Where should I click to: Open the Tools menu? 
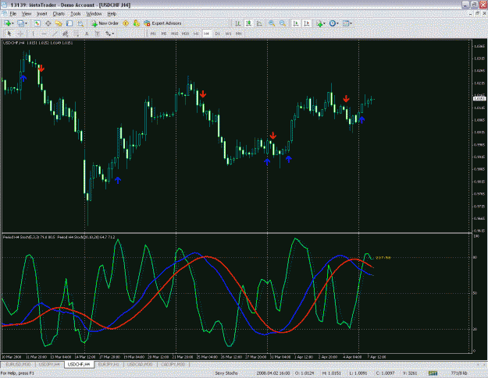[x=75, y=14]
